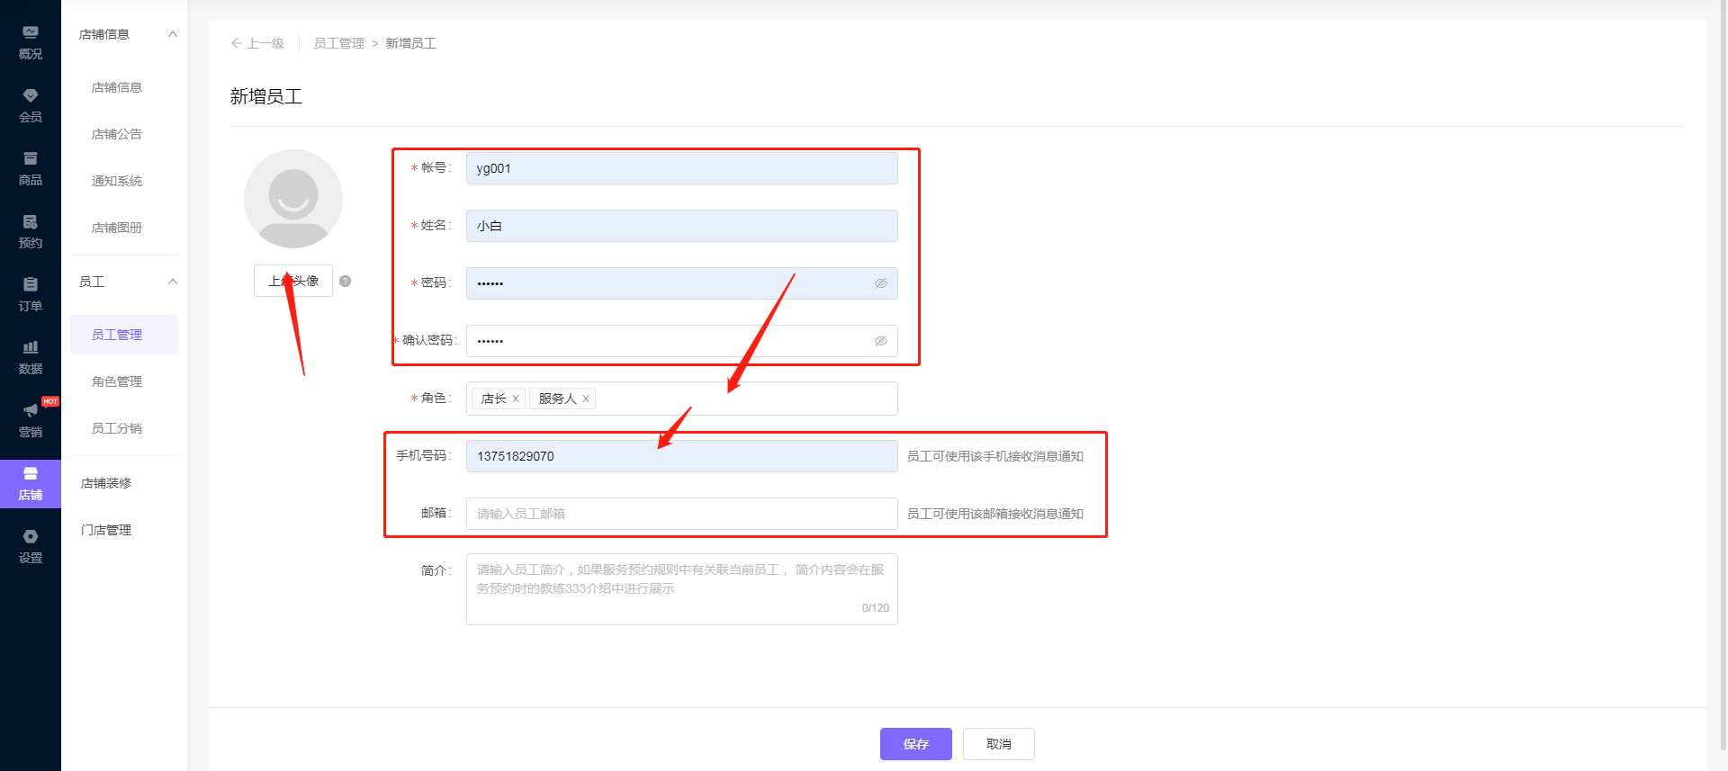Open 员工分销 submenu item

pyautogui.click(x=117, y=428)
